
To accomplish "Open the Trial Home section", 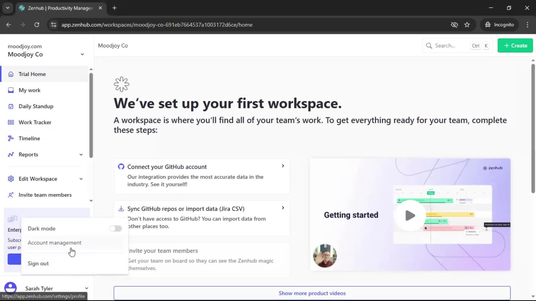I will click(x=32, y=74).
